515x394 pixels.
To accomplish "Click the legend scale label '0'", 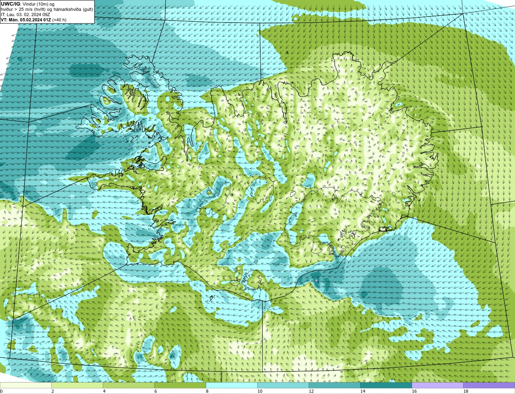I will tap(1, 391).
